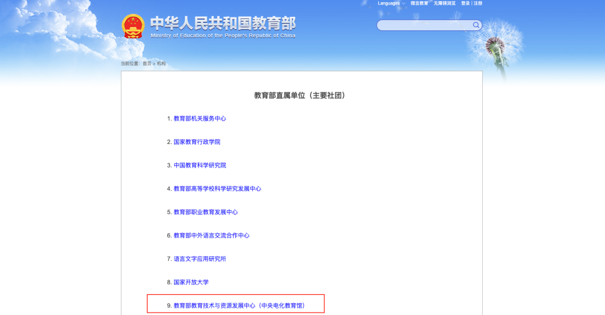Open 无障碍浏览 accessibility link
Screen dimensions: 605x315
click(444, 3)
